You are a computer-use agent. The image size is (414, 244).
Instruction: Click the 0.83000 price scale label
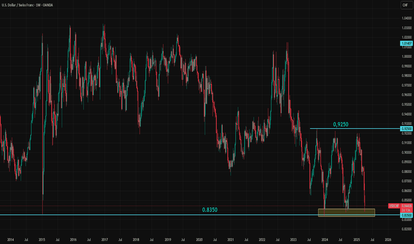coord(406,220)
